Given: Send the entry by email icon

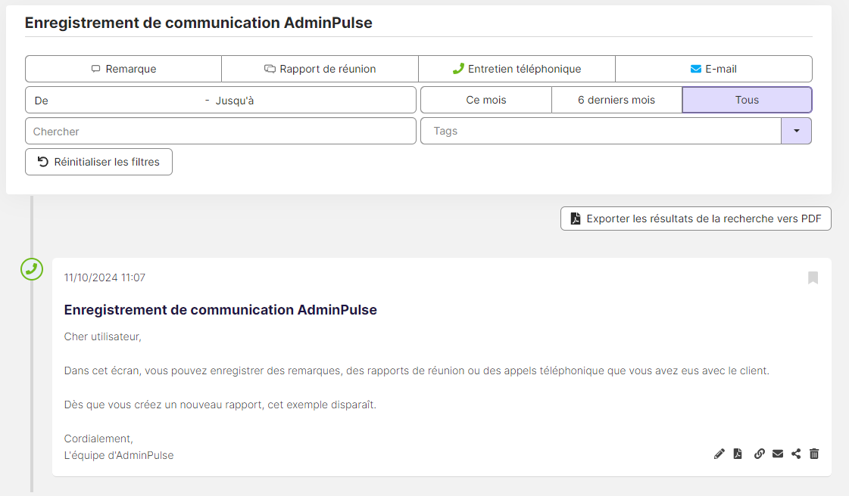Looking at the screenshot, I should click(778, 454).
